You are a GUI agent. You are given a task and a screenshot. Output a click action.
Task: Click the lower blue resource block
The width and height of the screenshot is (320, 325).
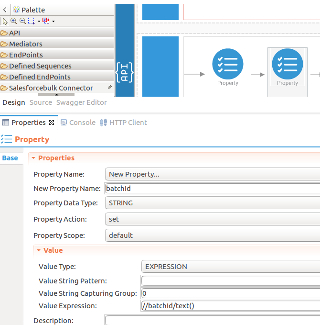(x=160, y=67)
